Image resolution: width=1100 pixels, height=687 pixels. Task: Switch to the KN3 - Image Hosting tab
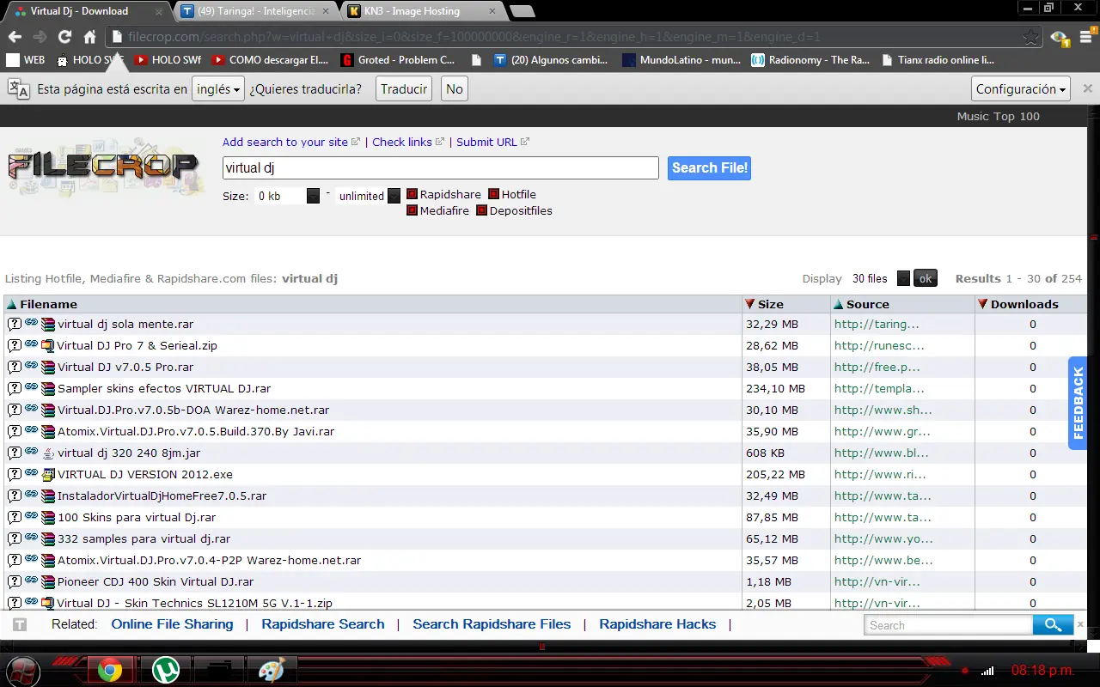[420, 11]
